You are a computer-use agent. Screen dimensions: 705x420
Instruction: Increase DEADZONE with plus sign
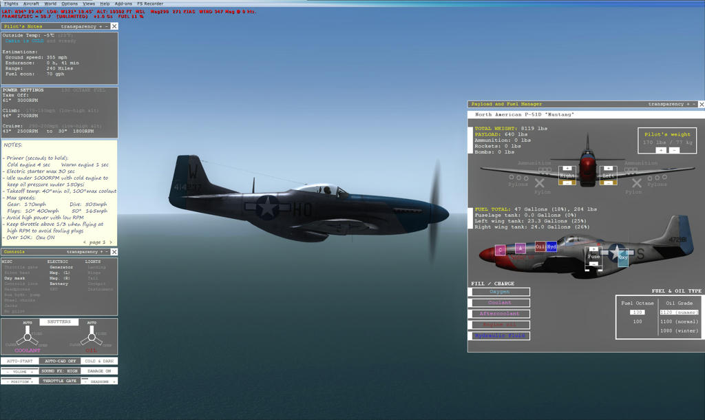114,381
